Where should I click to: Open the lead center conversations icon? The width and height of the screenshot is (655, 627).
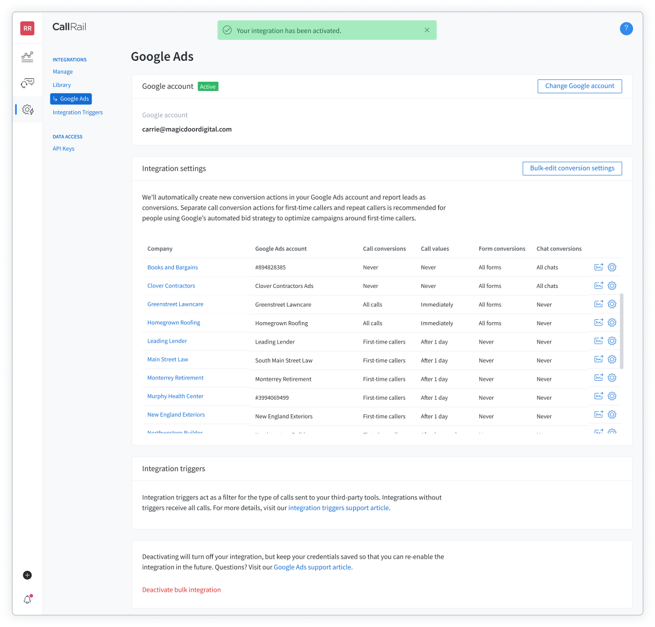[x=27, y=83]
